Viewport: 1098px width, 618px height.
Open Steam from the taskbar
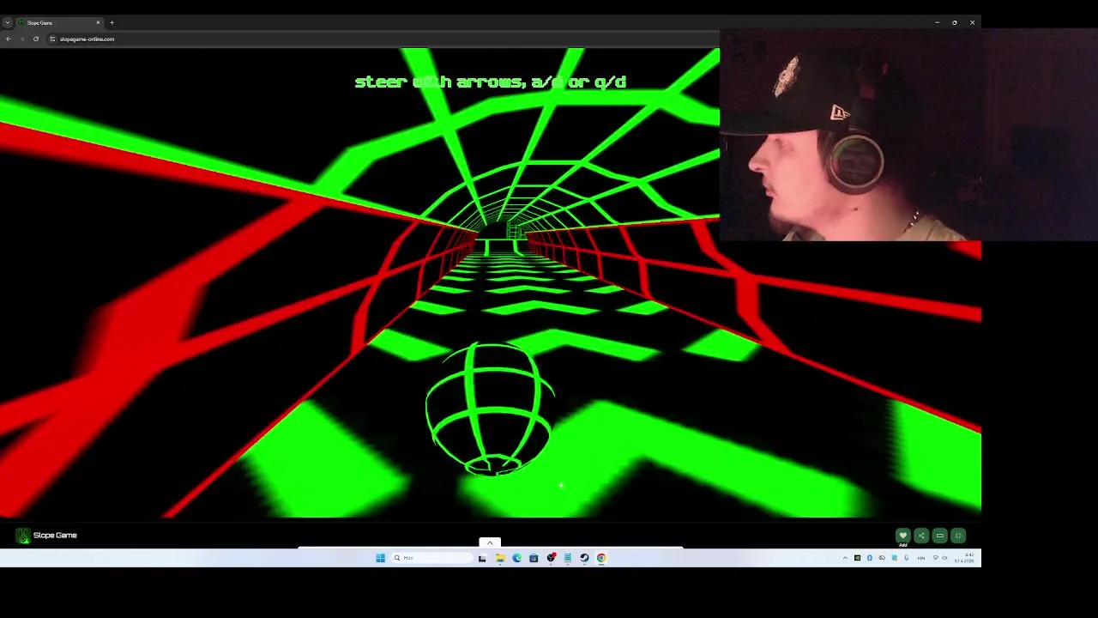click(x=584, y=558)
